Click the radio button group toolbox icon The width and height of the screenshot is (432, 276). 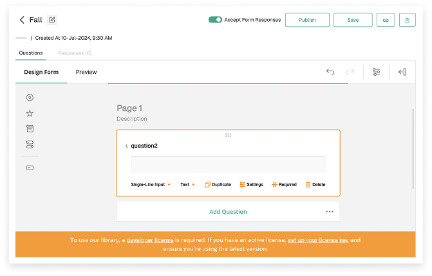(x=30, y=98)
